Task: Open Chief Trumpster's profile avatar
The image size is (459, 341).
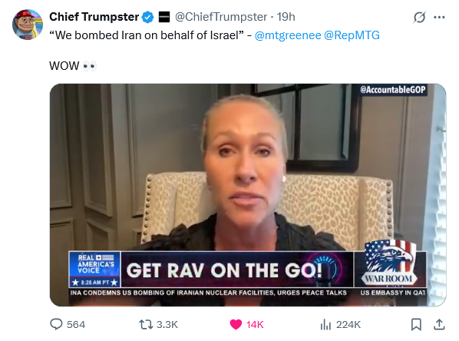Action: coord(28,25)
